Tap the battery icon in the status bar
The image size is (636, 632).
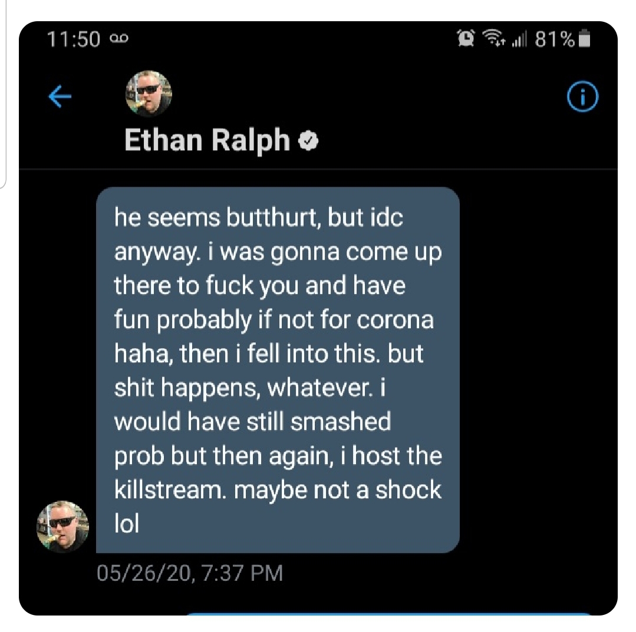pyautogui.click(x=584, y=38)
